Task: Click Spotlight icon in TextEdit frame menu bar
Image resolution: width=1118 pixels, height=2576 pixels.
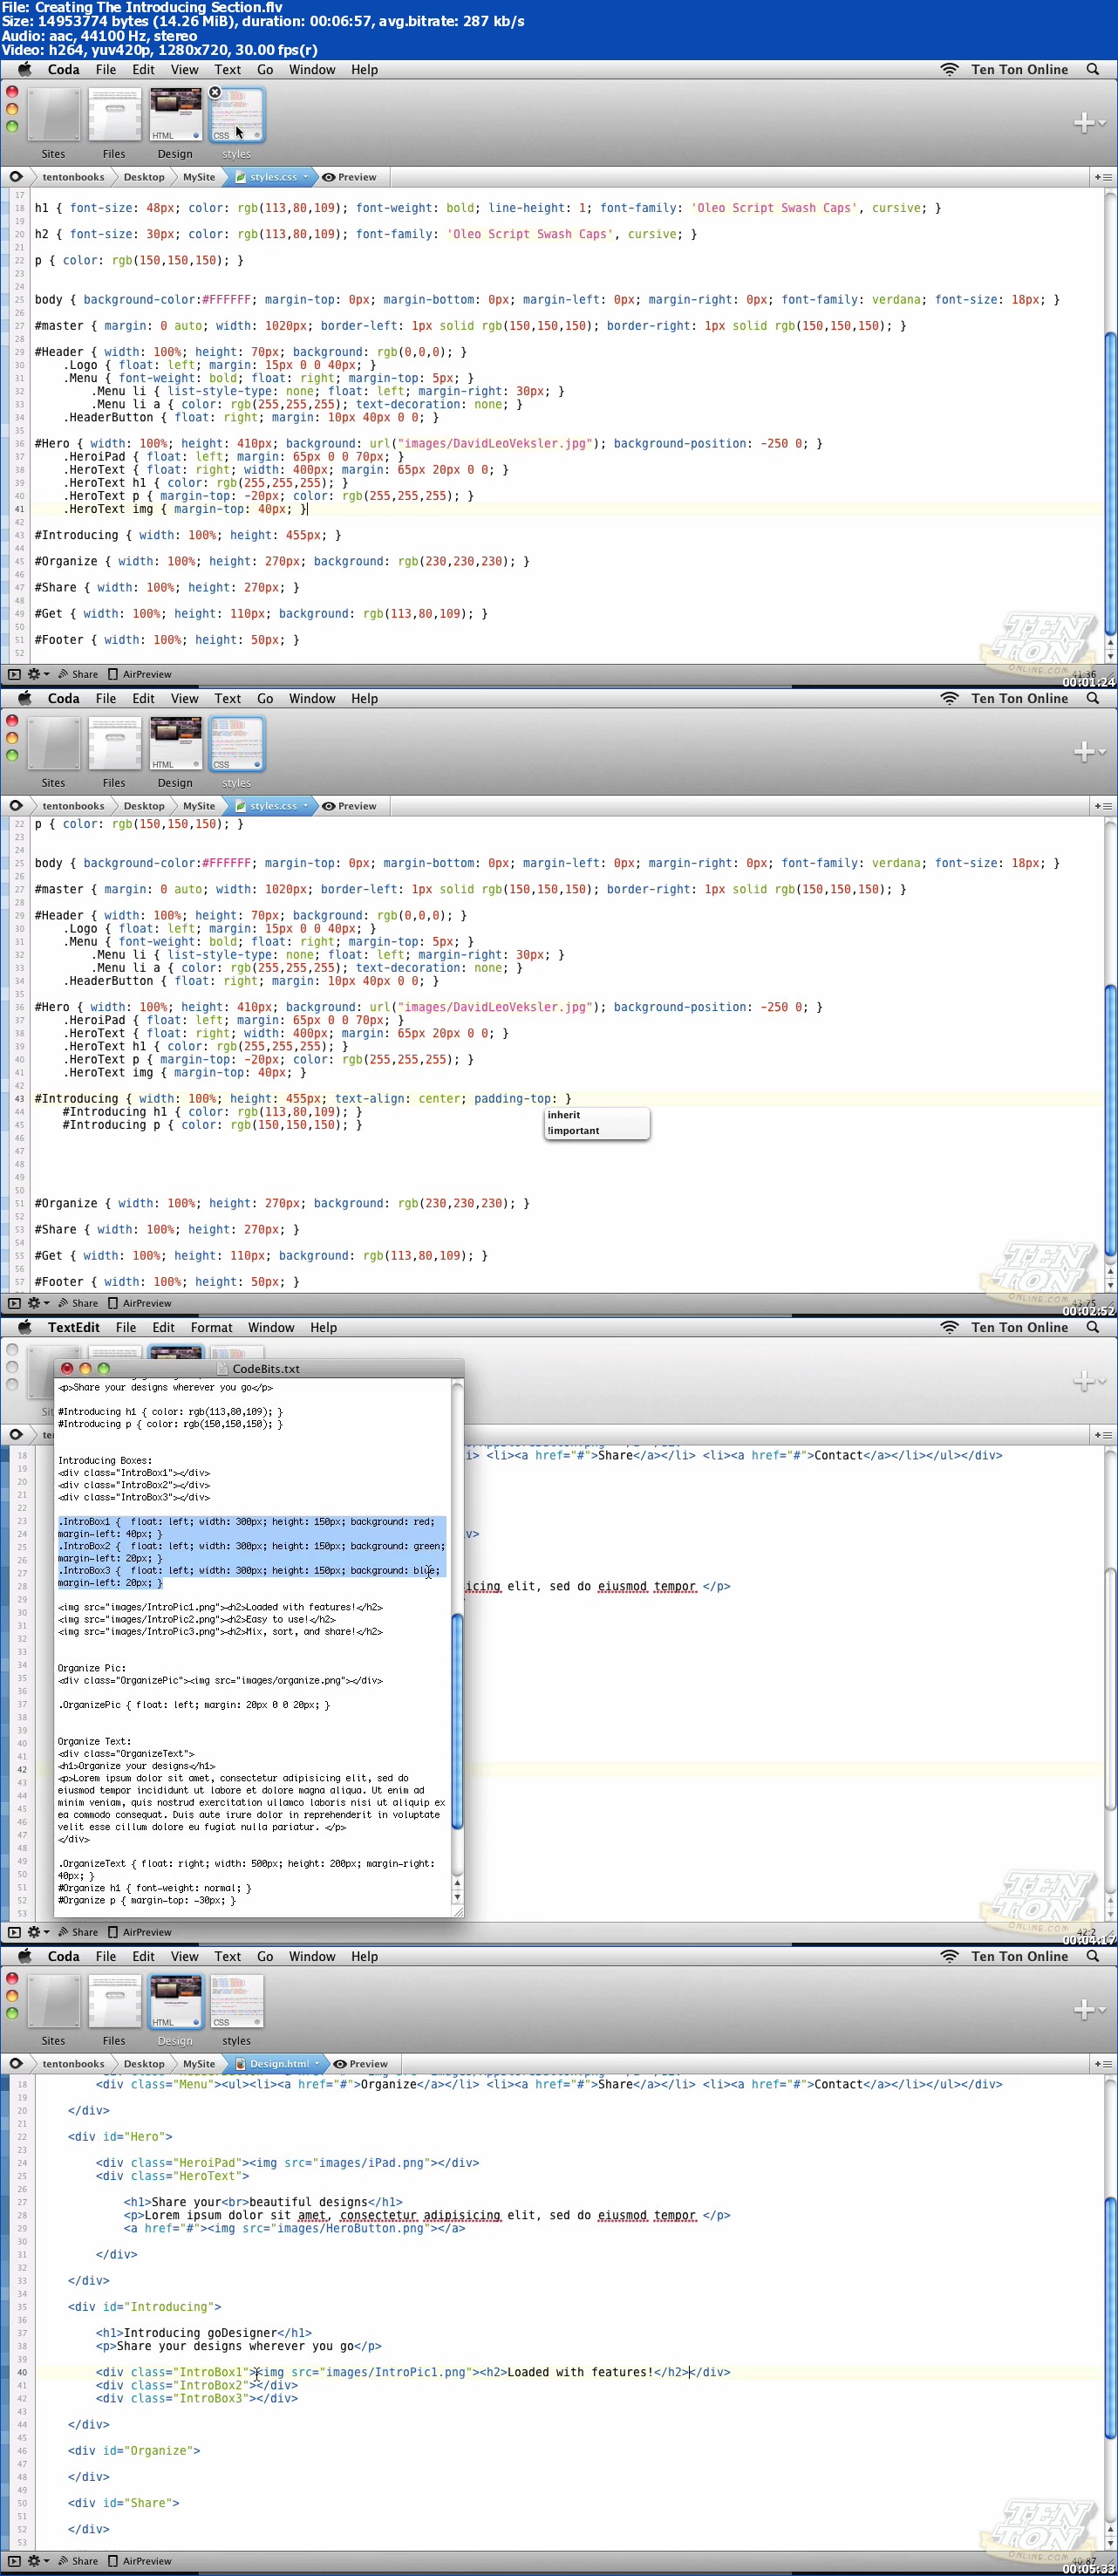Action: (x=1093, y=1328)
